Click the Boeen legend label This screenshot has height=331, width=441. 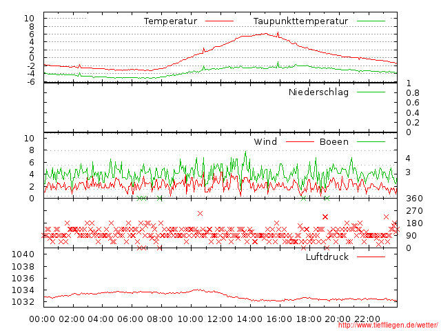tap(334, 142)
